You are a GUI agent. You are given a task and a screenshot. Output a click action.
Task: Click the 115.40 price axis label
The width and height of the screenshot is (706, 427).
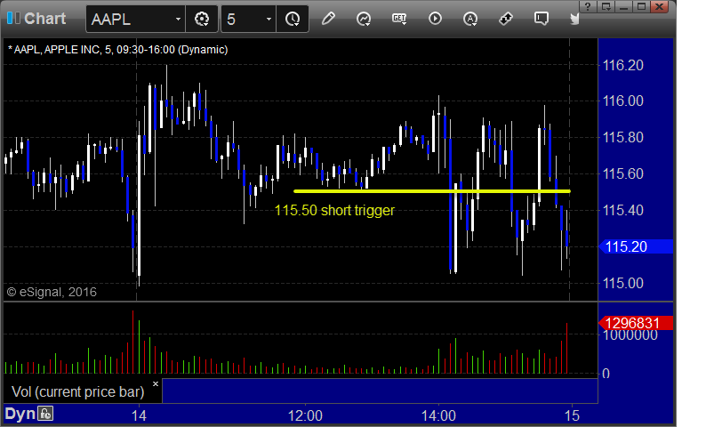623,210
